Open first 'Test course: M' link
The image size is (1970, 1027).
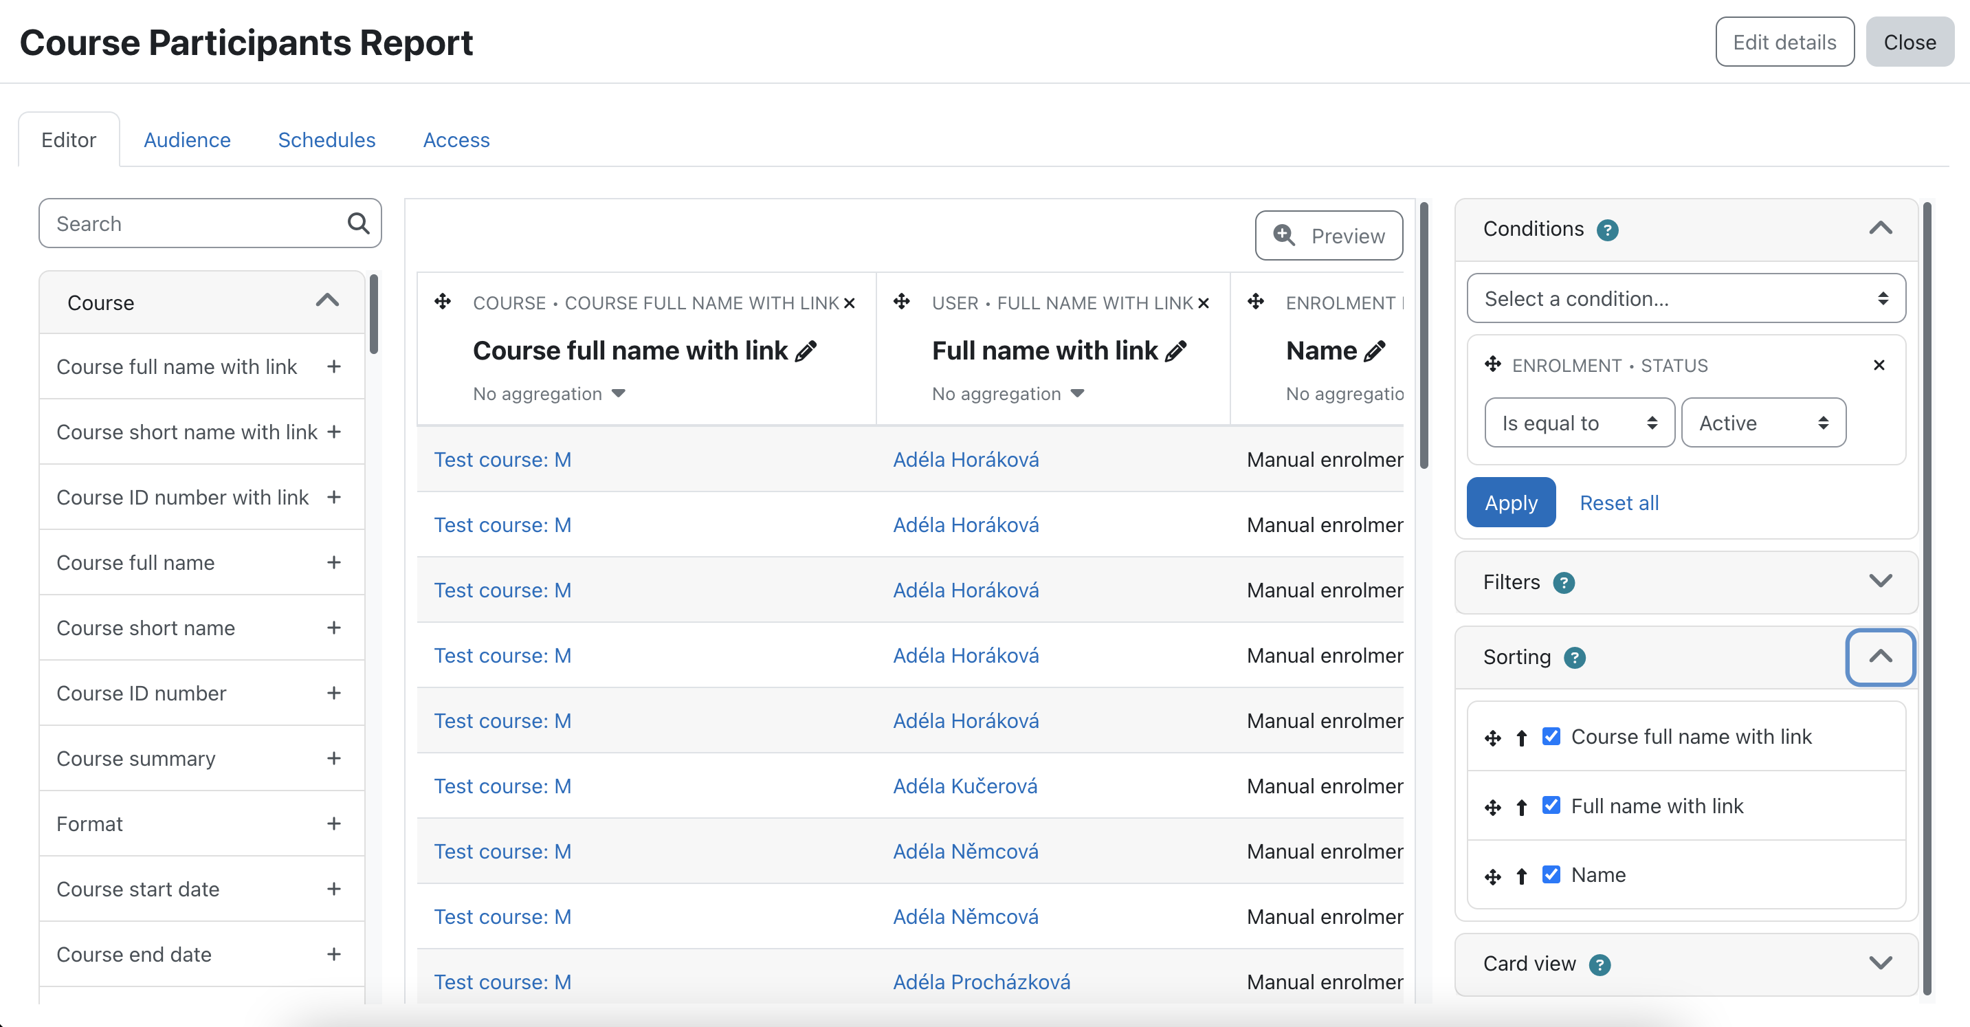coord(502,460)
